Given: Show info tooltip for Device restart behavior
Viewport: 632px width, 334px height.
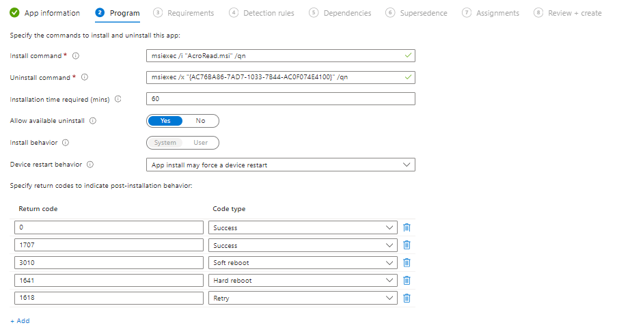Looking at the screenshot, I should click(90, 165).
